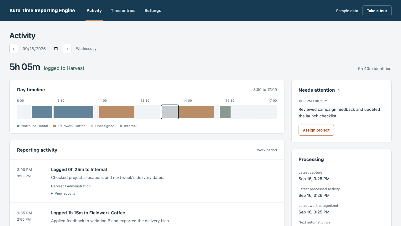
Task: Select the gray Unassigned timeline block
Action: pyautogui.click(x=170, y=112)
